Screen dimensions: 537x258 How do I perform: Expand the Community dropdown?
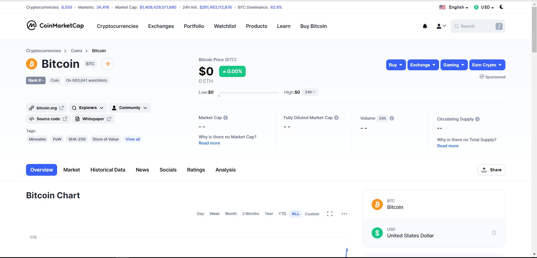tap(130, 108)
